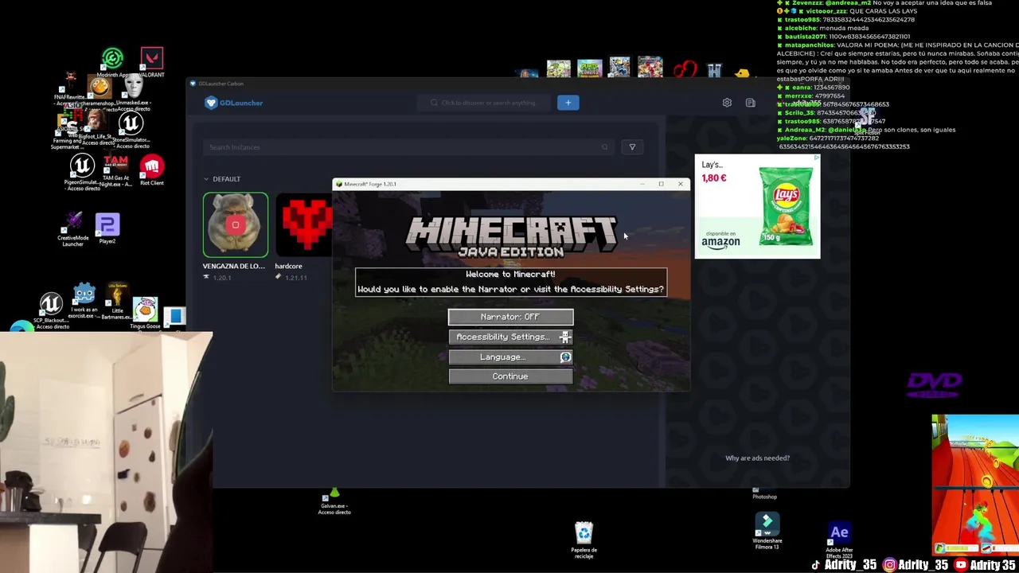Open the VALORANT desktop shortcut

152,62
